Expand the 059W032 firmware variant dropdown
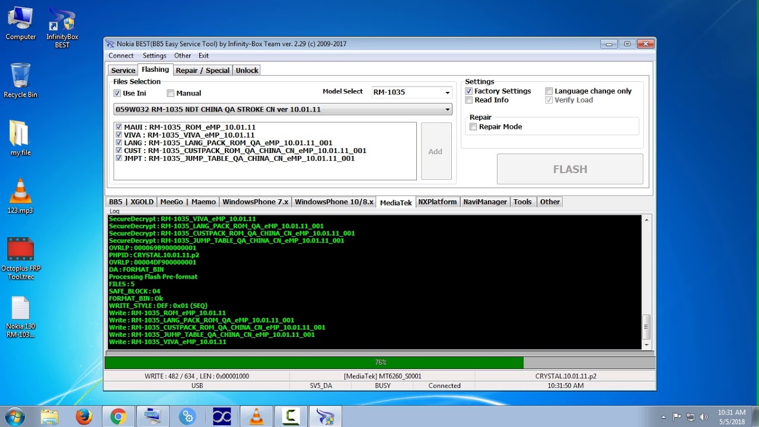This screenshot has height=427, width=759. click(x=283, y=109)
